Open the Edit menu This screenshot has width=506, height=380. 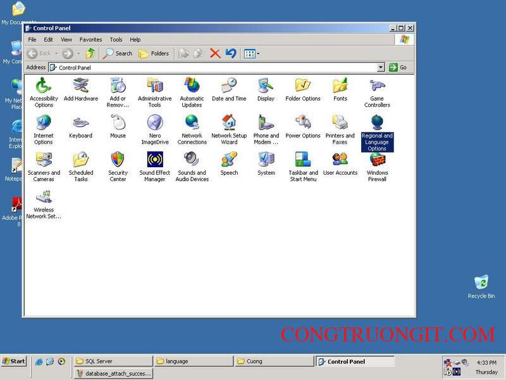coord(49,39)
